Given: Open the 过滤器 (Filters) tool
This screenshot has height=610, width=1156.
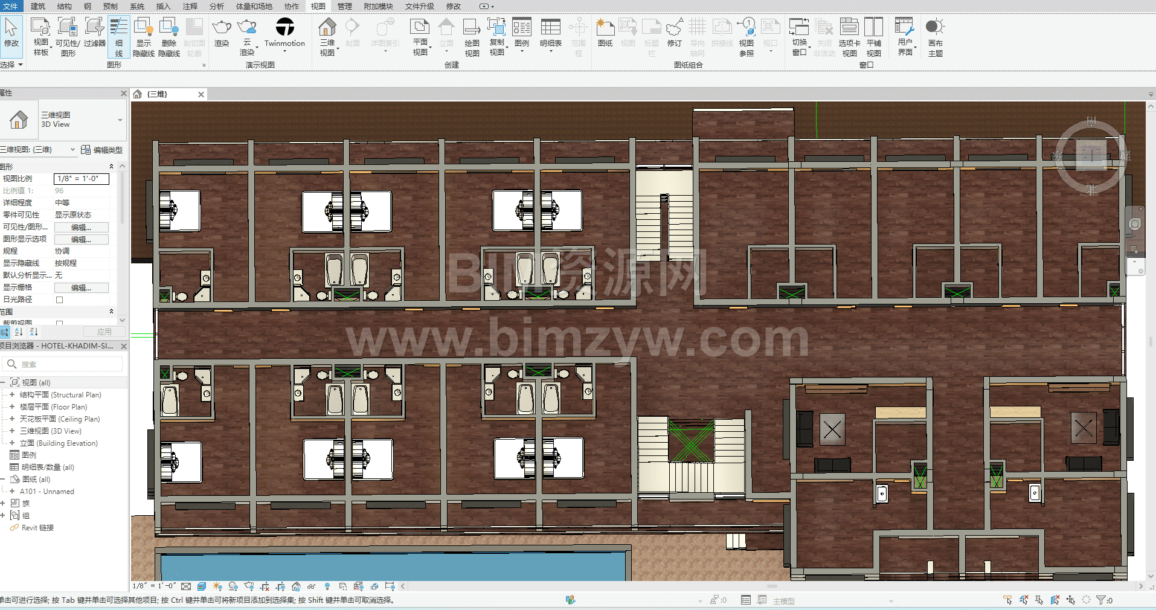Looking at the screenshot, I should tap(94, 33).
